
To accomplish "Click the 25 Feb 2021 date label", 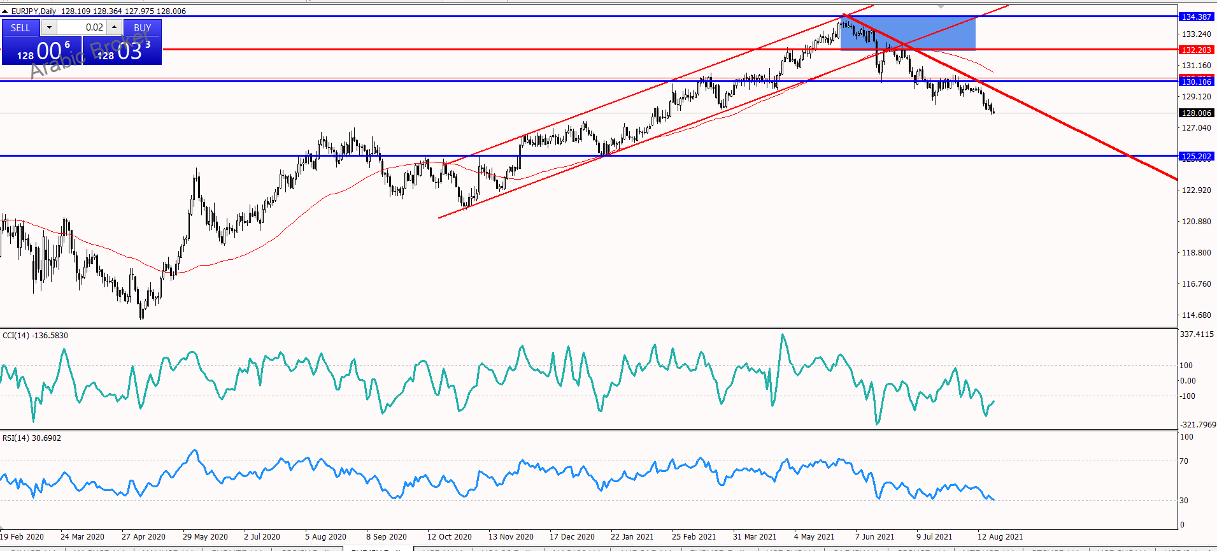I will (x=694, y=536).
